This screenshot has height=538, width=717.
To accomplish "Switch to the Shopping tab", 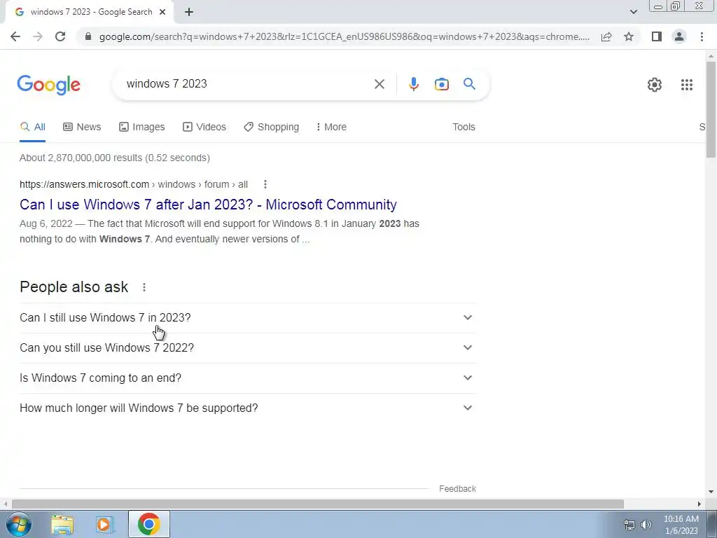I will click(x=271, y=127).
